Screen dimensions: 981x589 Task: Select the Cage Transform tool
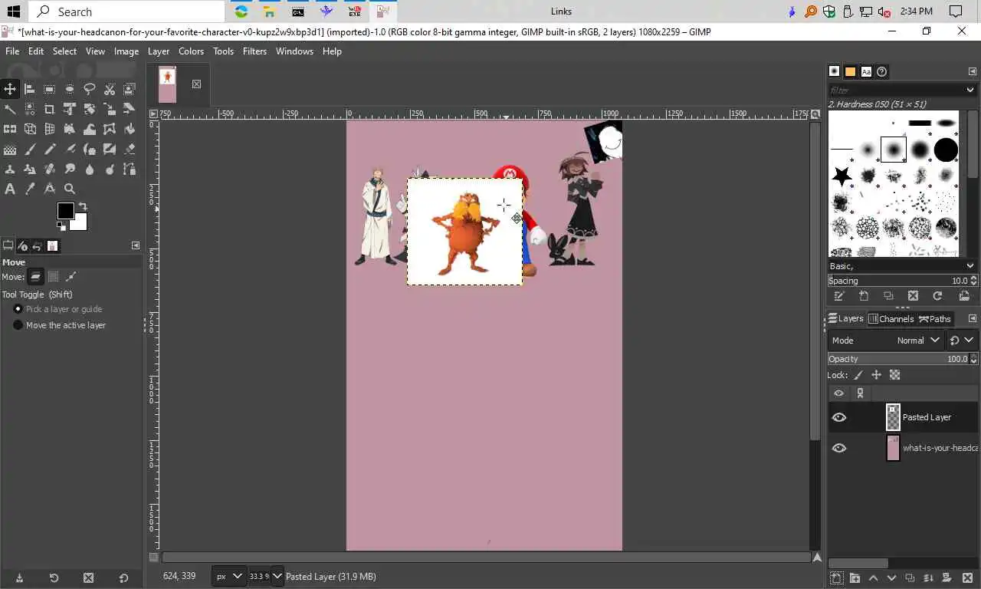(110, 129)
